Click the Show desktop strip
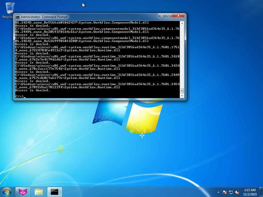Image resolution: width=263 pixels, height=197 pixels. pyautogui.click(x=261, y=192)
